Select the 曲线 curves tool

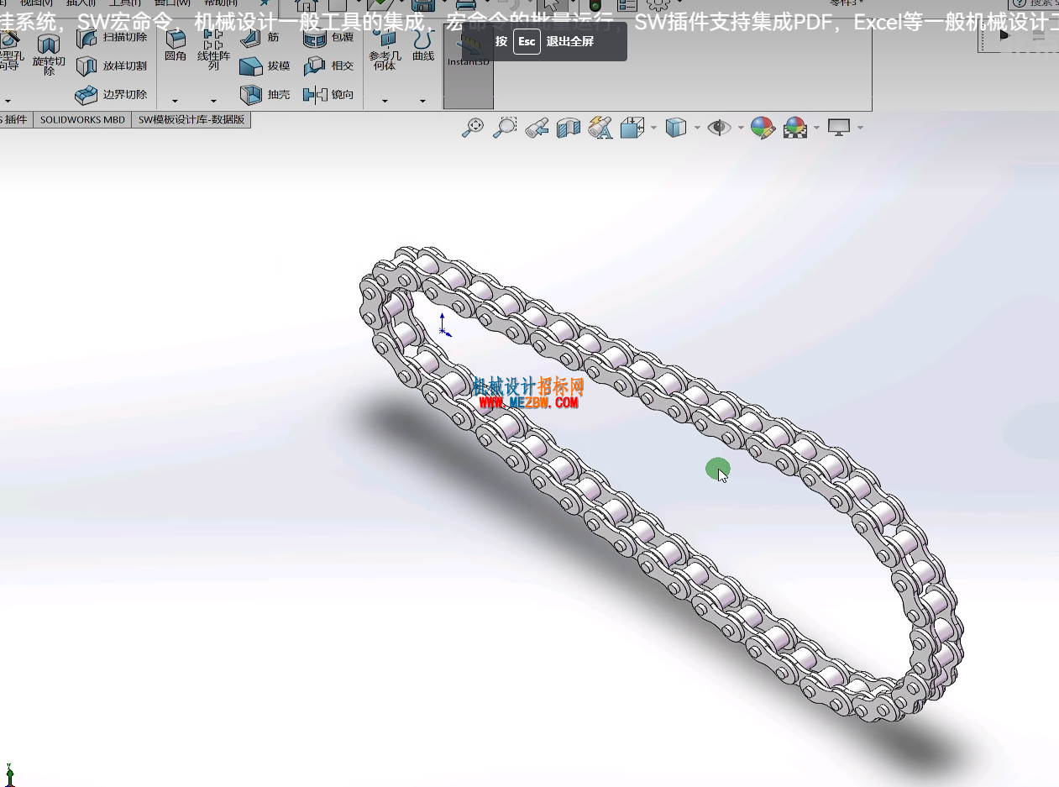tap(423, 46)
